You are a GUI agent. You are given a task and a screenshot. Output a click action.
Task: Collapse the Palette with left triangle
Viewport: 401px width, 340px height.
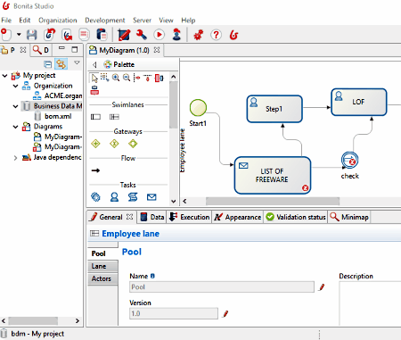[94, 64]
